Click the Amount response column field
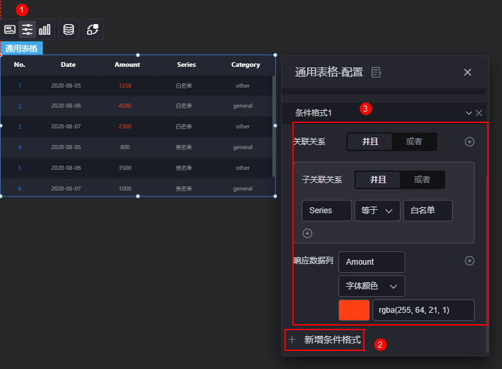The height and width of the screenshot is (369, 502). tap(372, 262)
